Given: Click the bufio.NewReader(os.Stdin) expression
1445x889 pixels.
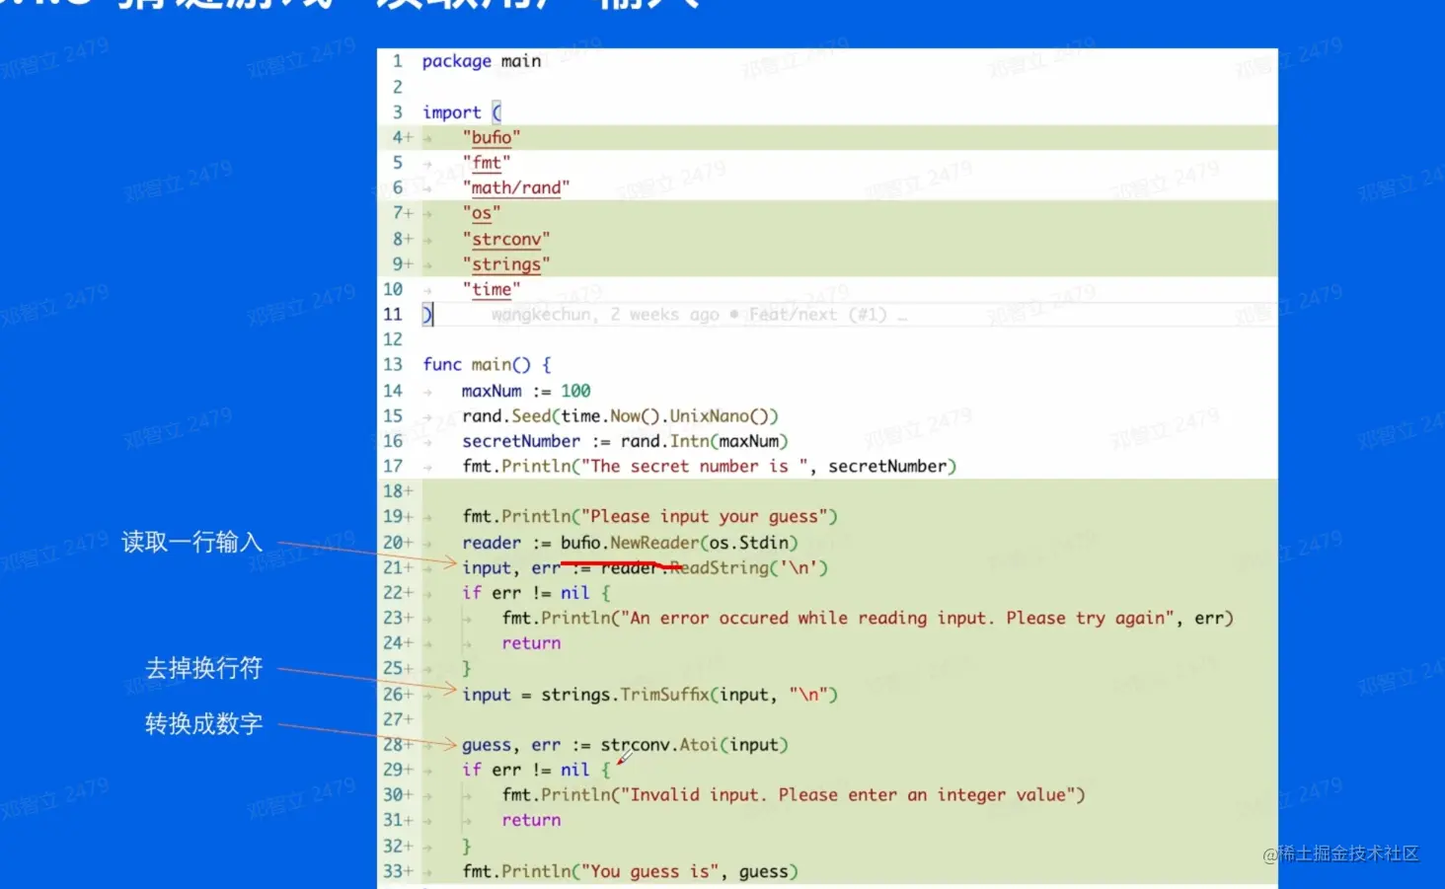Looking at the screenshot, I should coord(679,543).
